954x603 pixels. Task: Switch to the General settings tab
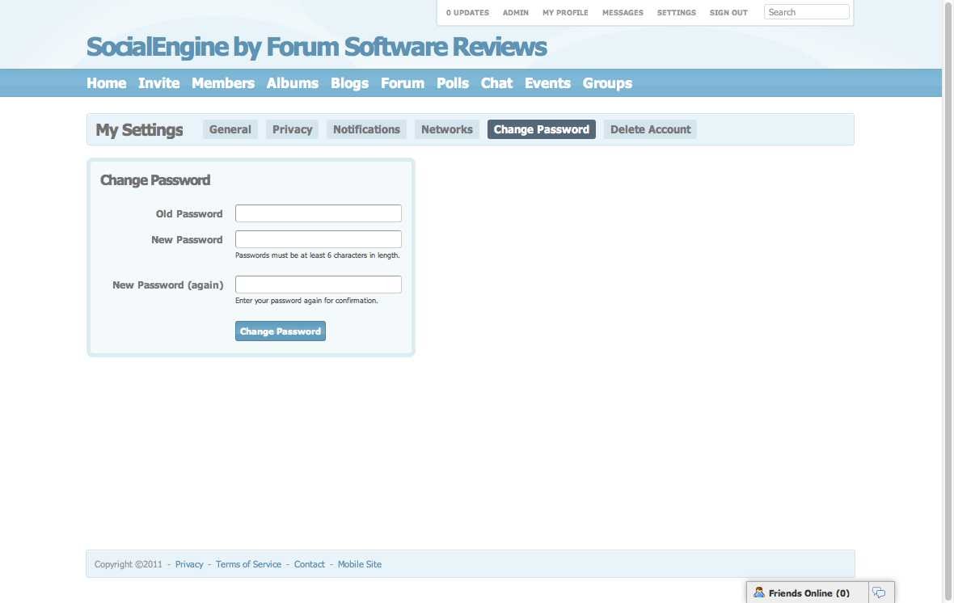[230, 129]
